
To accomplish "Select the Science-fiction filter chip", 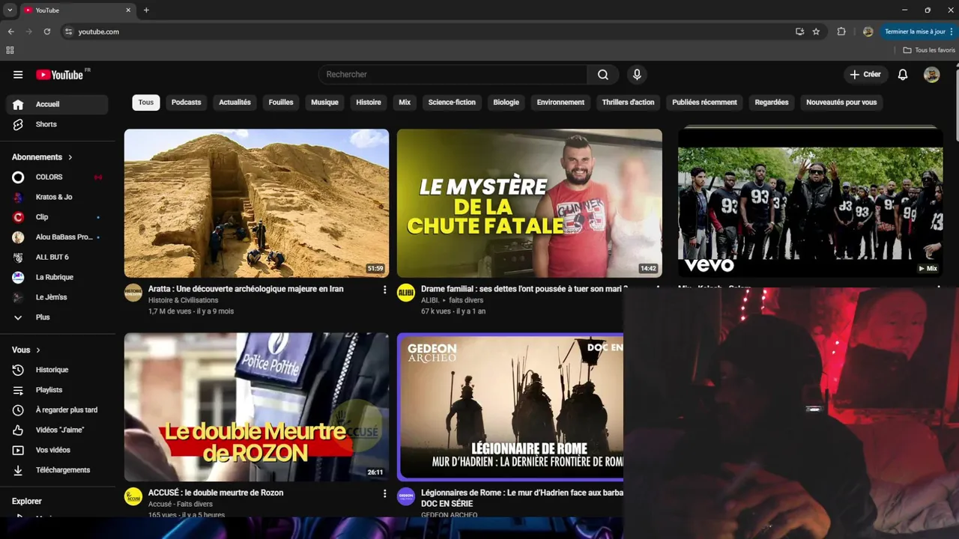I will (x=452, y=103).
